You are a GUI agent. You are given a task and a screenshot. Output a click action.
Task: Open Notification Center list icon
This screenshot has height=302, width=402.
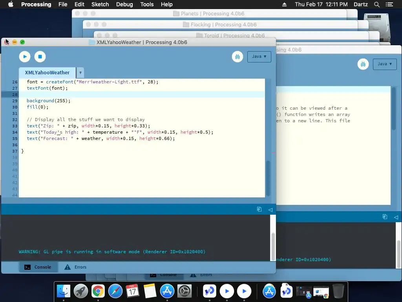pos(389,4)
